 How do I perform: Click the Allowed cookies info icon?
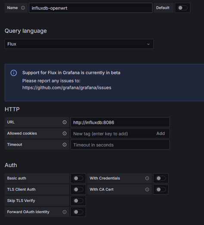click(x=65, y=133)
